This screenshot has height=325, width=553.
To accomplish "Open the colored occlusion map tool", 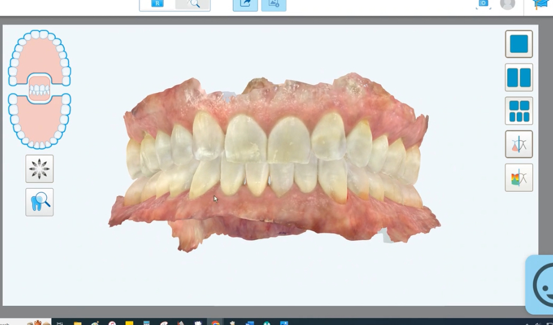I will coord(519,177).
